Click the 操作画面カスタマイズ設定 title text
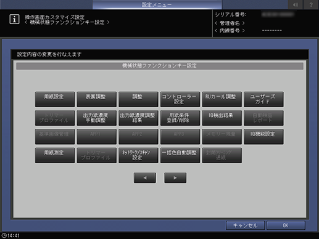The width and height of the screenshot is (319, 239). pyautogui.click(x=55, y=17)
